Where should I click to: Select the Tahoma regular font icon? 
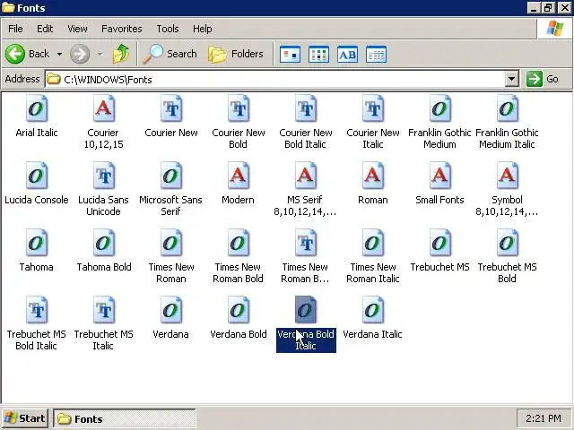(37, 243)
